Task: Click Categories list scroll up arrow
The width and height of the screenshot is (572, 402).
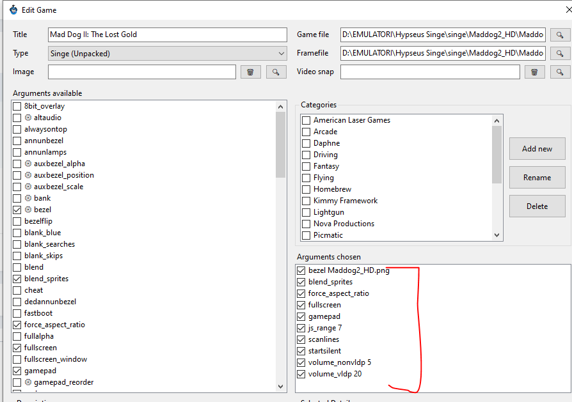Action: coord(497,121)
